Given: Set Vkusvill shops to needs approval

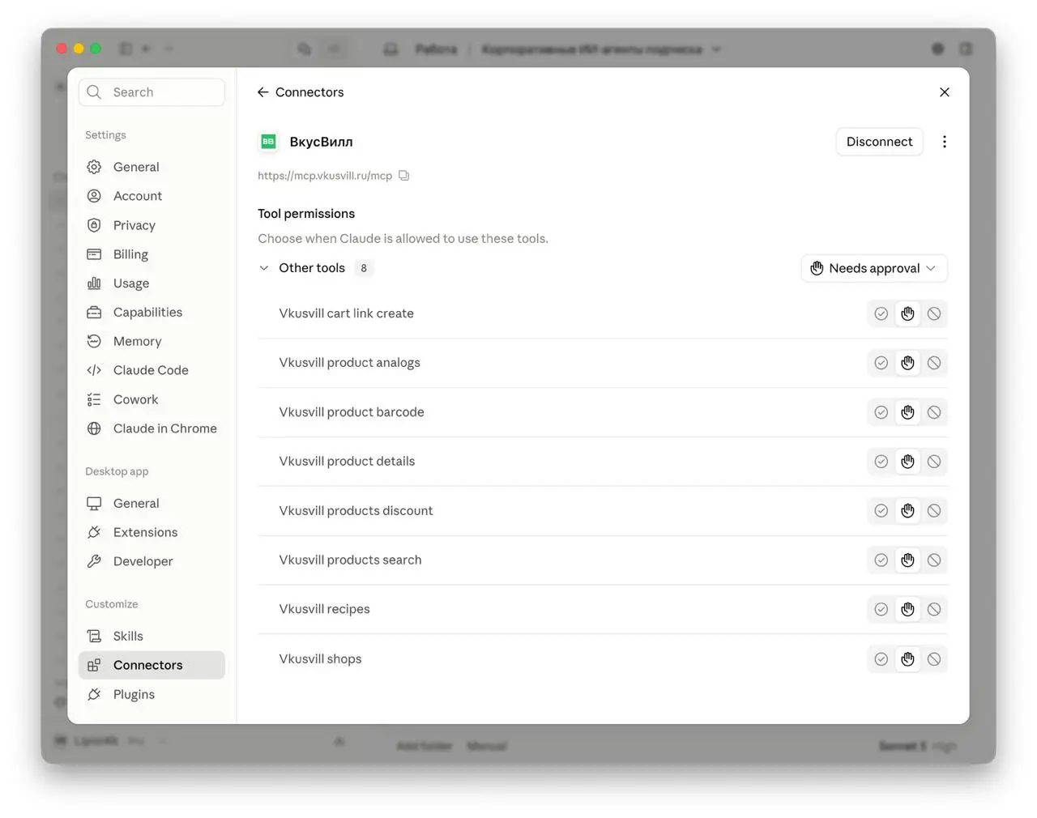Looking at the screenshot, I should click(x=907, y=659).
